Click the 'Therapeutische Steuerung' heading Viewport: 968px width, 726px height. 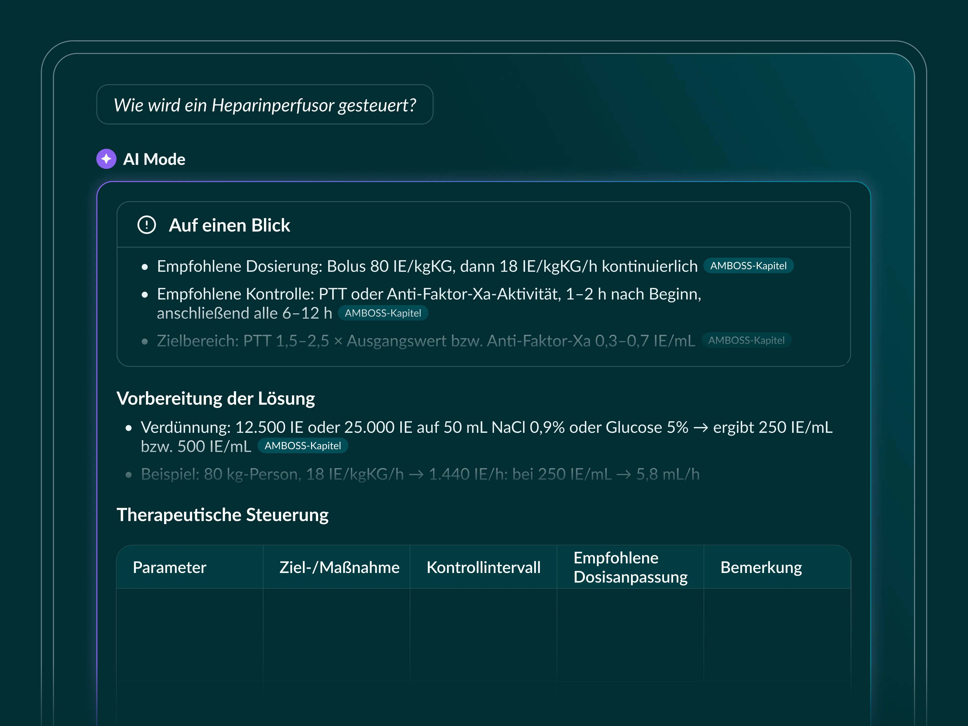click(222, 515)
